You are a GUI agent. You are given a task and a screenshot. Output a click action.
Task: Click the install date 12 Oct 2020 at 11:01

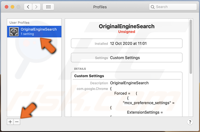tap(128, 43)
